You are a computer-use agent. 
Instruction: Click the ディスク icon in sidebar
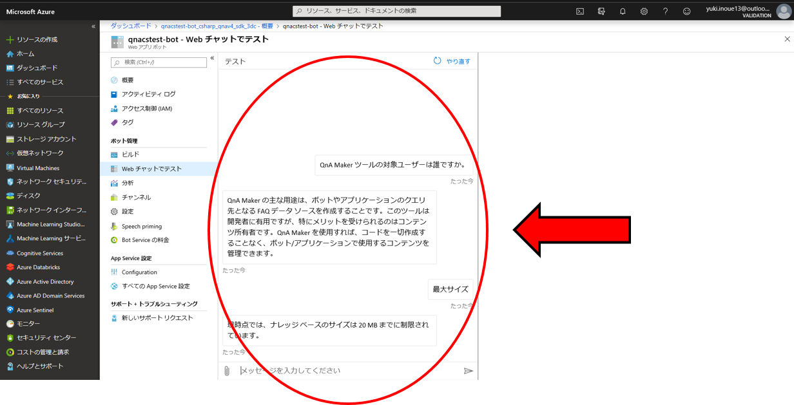(x=10, y=196)
